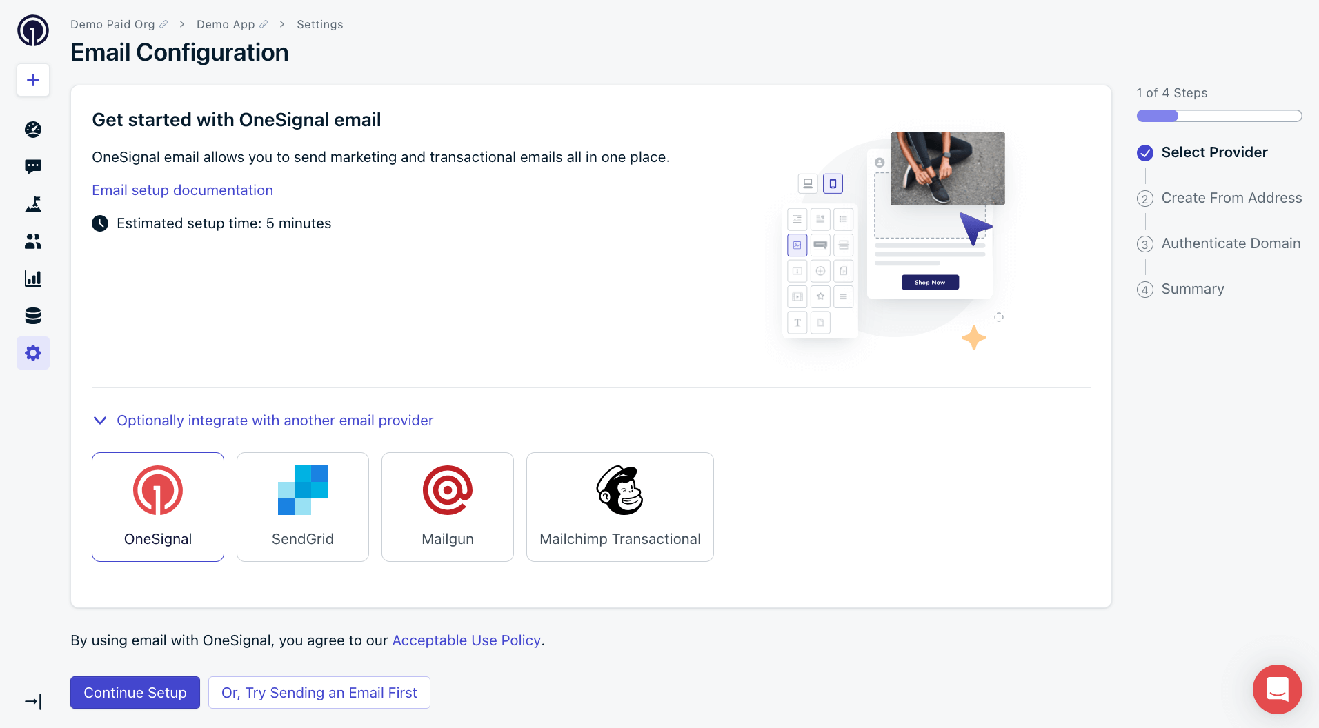The image size is (1319, 728).
Task: Open the Settings gear icon
Action: [33, 353]
